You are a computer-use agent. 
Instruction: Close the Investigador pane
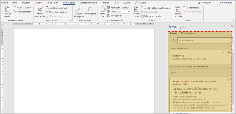coord(232,26)
